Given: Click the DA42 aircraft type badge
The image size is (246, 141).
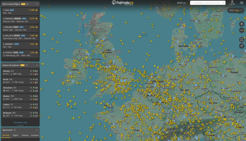Looking at the screenshot, I should 17,44.
